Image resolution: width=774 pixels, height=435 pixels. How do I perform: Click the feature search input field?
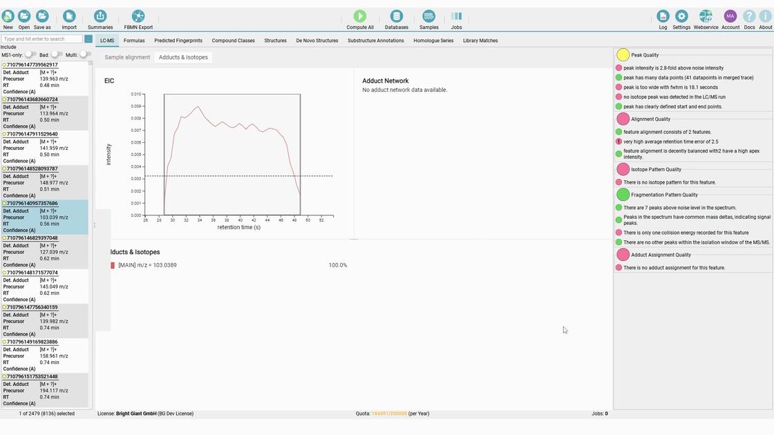coord(42,39)
